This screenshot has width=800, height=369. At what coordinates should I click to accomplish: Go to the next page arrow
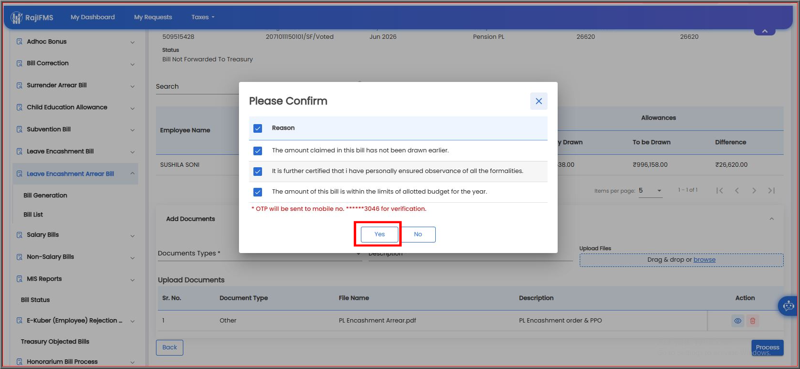click(754, 191)
